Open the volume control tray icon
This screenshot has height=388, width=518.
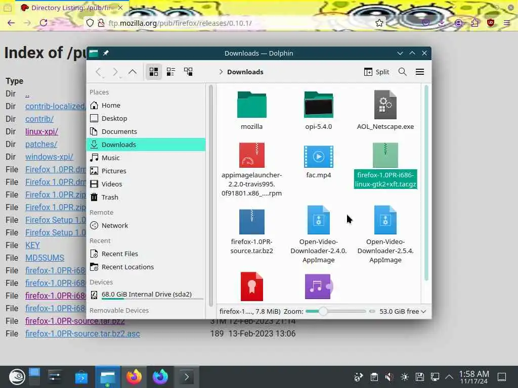[389, 377]
